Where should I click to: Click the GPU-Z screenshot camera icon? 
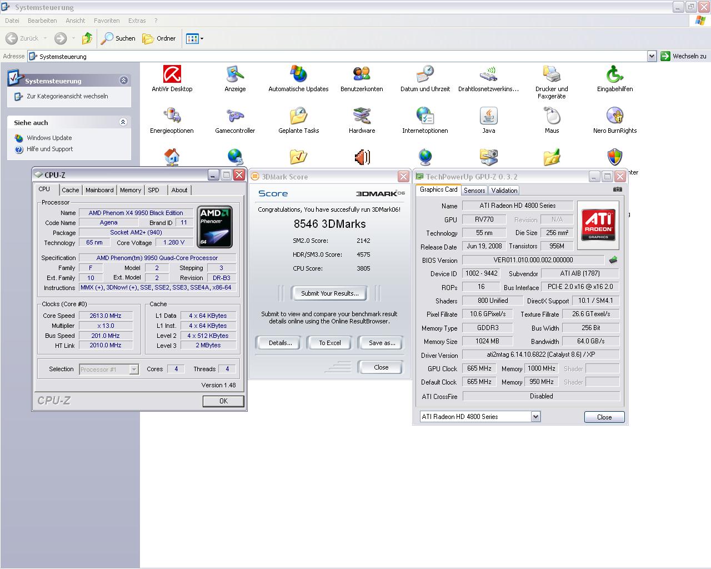[617, 189]
